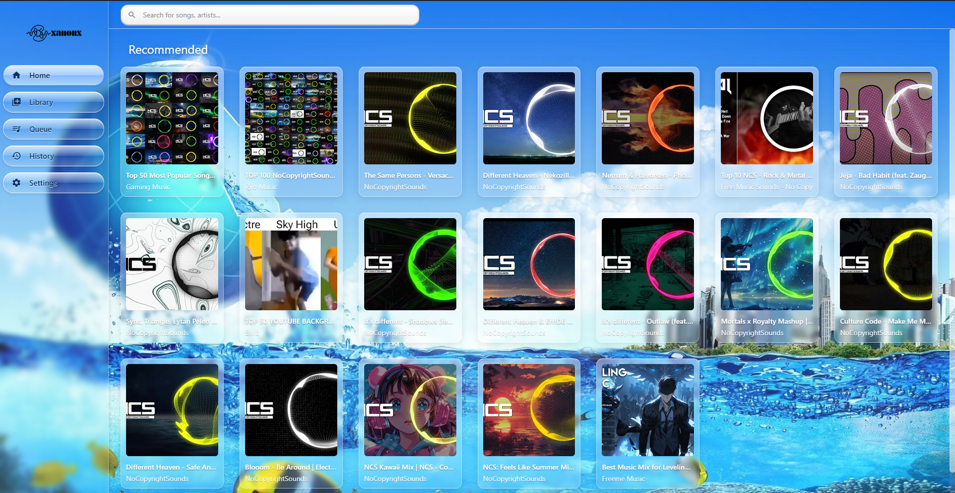The width and height of the screenshot is (955, 493).
Task: Click the magnifier icon in search bar
Action: [x=132, y=15]
